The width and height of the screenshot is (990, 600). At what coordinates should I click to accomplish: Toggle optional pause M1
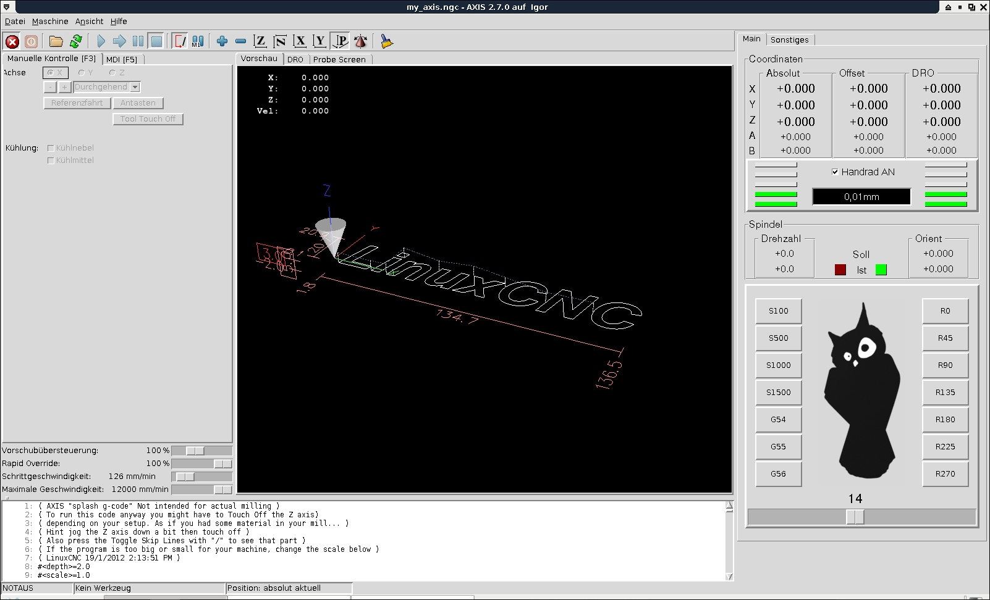[x=198, y=41]
